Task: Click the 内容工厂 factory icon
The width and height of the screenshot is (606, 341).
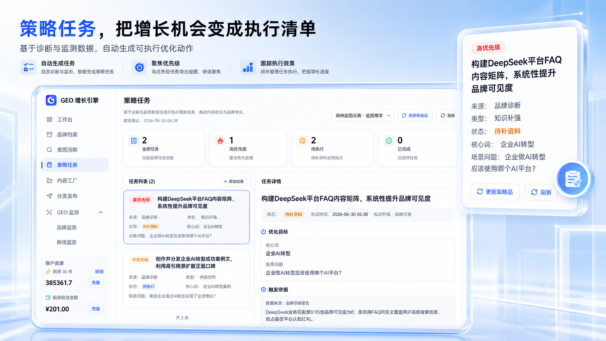Action: click(x=49, y=180)
